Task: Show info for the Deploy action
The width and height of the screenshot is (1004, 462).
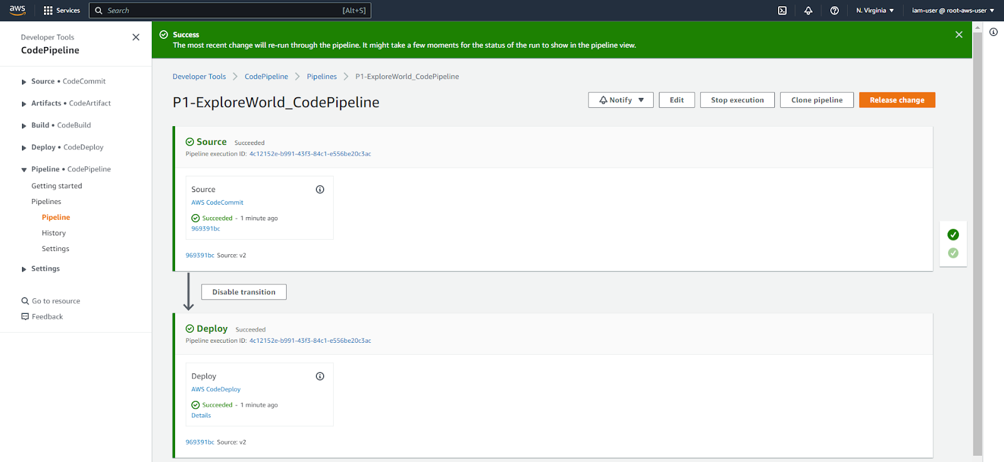Action: tap(320, 377)
